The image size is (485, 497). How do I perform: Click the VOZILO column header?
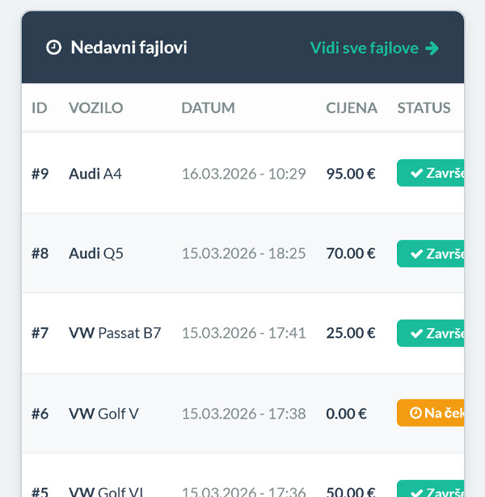96,107
